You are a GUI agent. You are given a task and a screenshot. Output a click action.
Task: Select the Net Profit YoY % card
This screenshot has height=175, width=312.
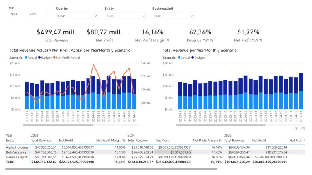tap(248, 36)
